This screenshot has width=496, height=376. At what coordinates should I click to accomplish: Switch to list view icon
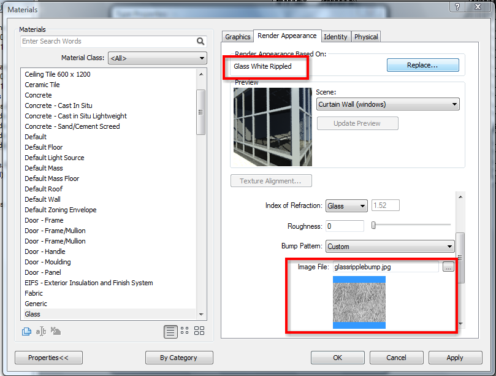coord(170,332)
